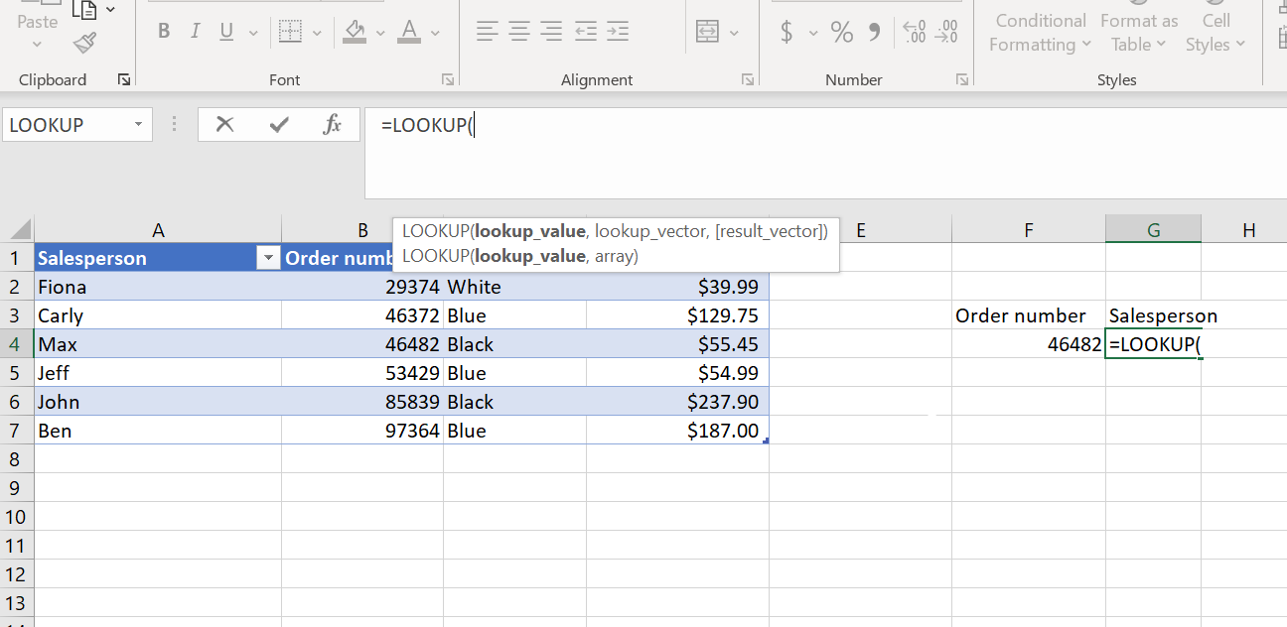This screenshot has height=627, width=1287.
Task: Apply Percent Style formatting
Action: coord(841,31)
